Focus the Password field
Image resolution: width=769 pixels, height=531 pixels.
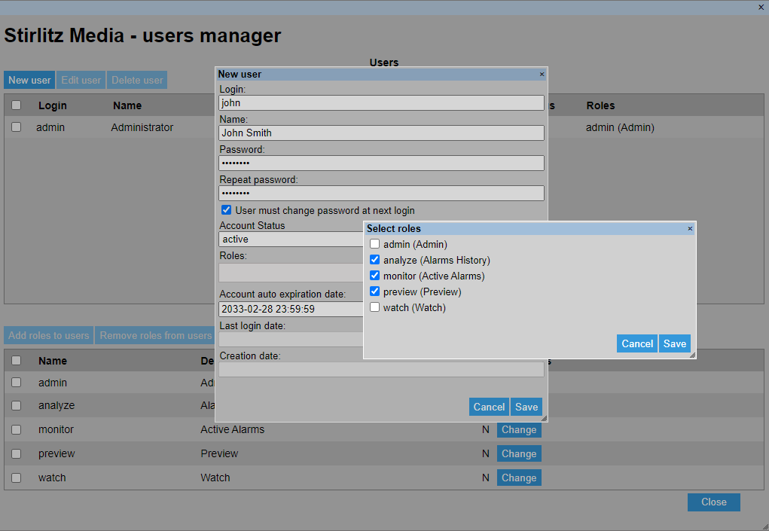tap(382, 163)
